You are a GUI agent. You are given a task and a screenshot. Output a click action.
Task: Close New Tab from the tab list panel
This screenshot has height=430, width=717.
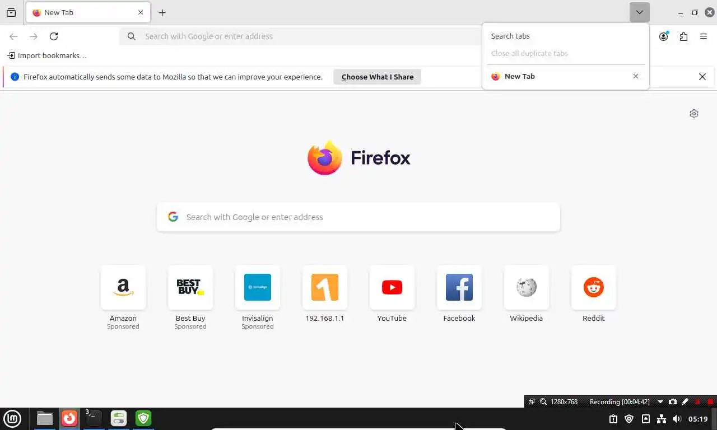pos(636,76)
